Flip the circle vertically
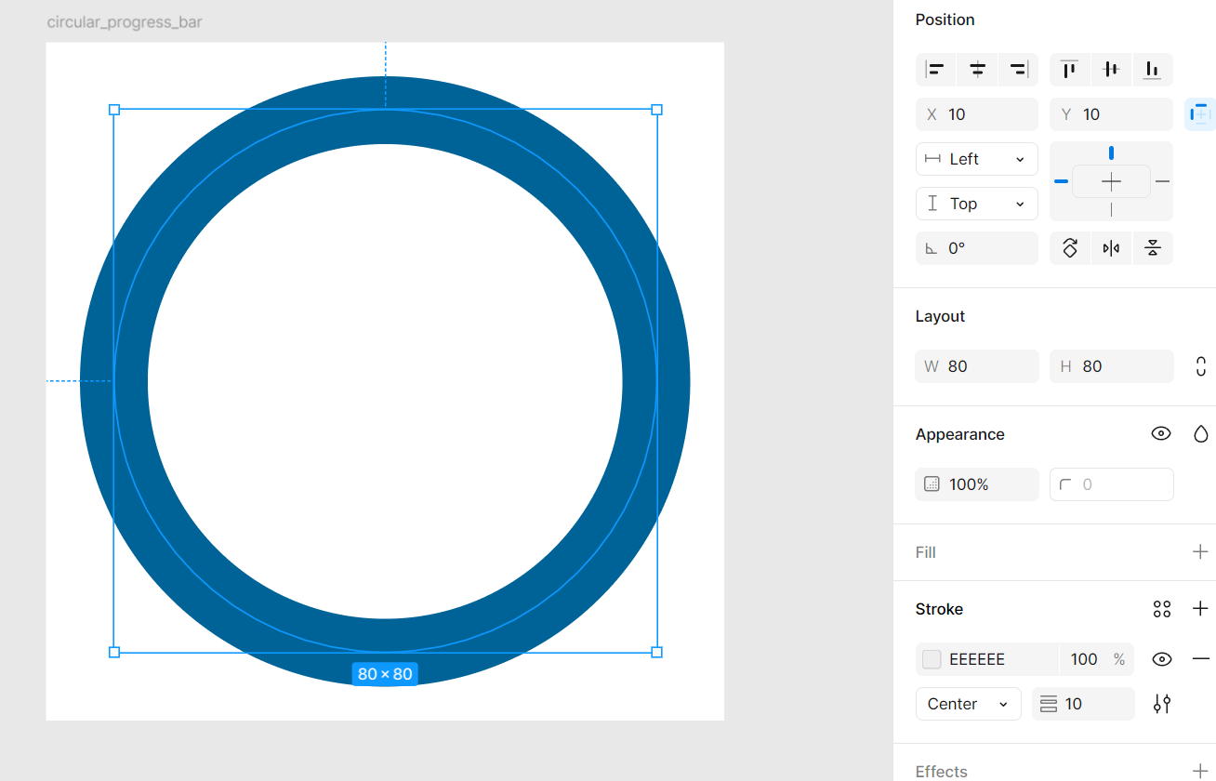This screenshot has height=781, width=1216. coord(1153,247)
